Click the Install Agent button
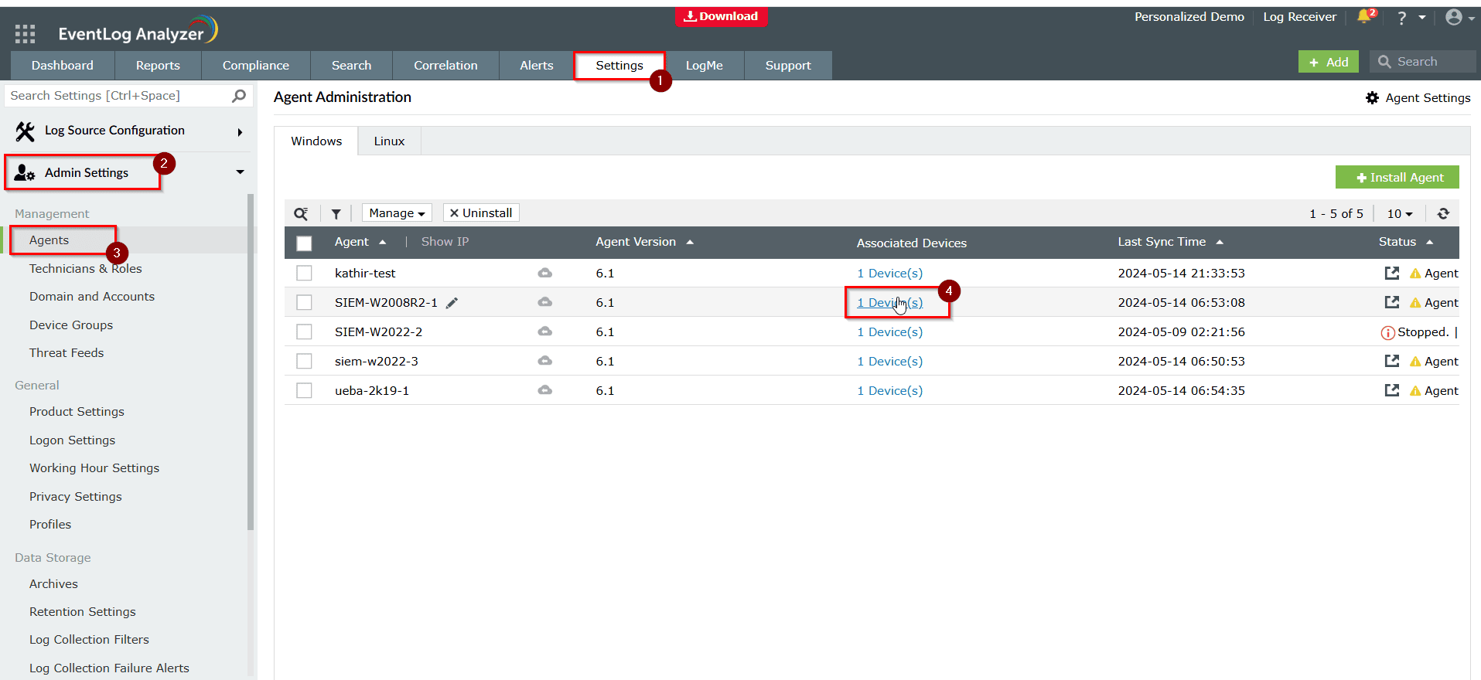Screen dimensions: 1481x680 click(1397, 178)
